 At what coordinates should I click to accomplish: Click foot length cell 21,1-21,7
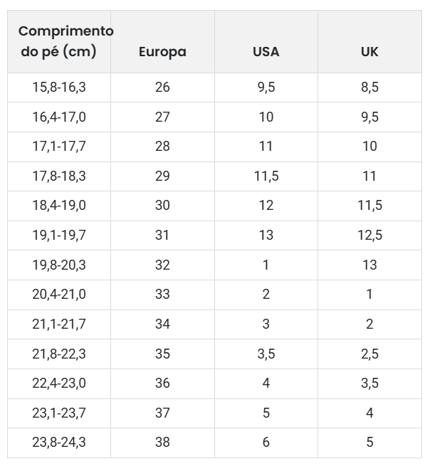coord(59,324)
